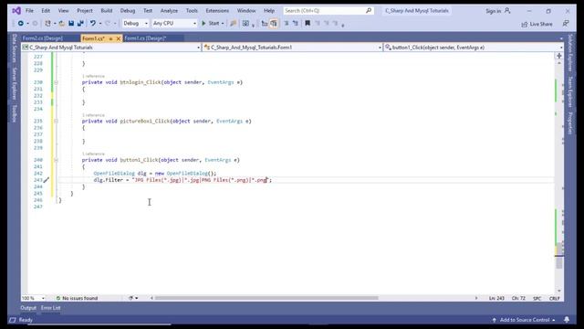Open the Send Feedback icon

[566, 24]
